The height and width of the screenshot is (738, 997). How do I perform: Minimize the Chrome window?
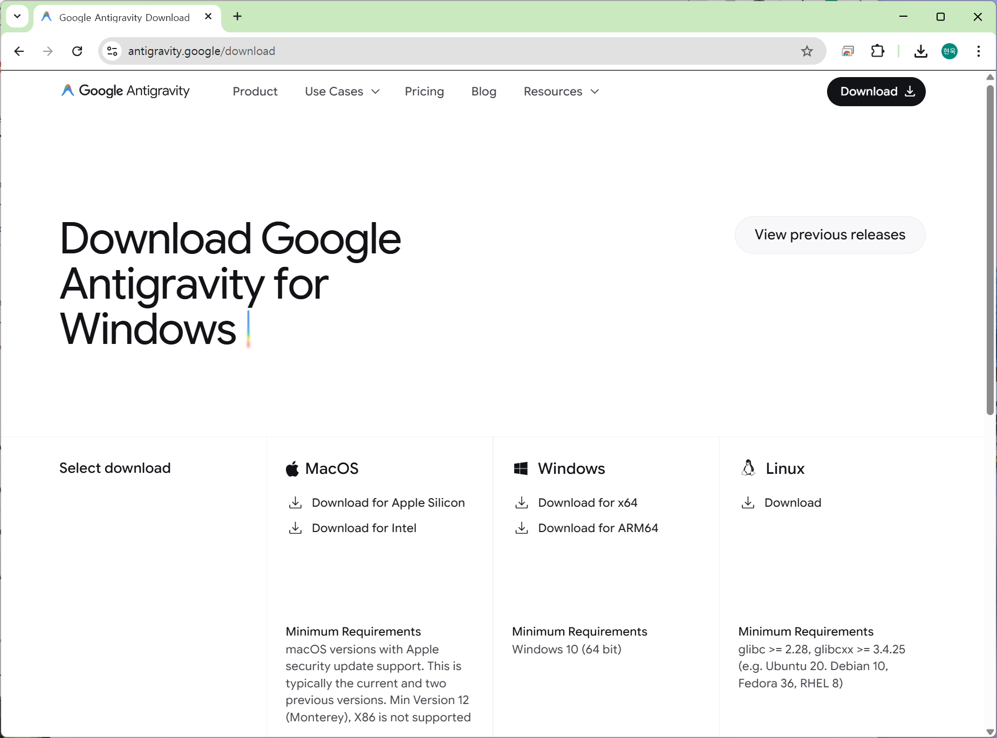tap(903, 17)
